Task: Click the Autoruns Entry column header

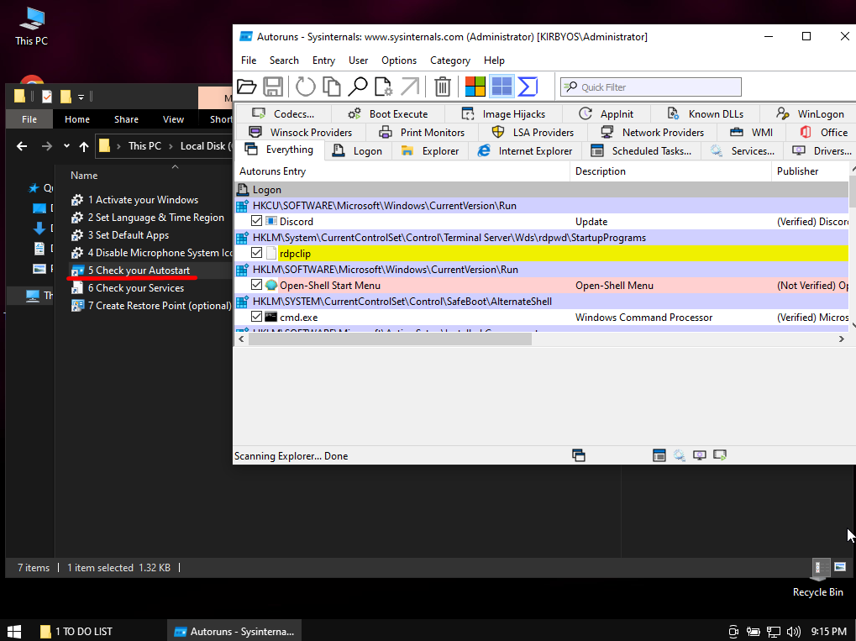Action: tap(402, 171)
